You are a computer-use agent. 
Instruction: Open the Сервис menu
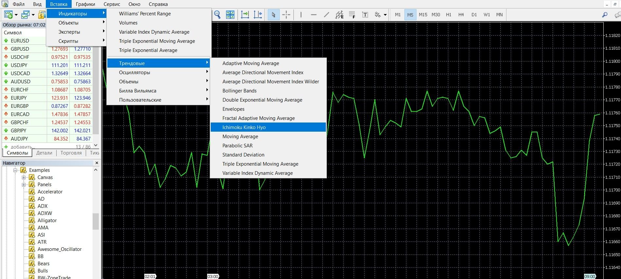click(x=112, y=4)
